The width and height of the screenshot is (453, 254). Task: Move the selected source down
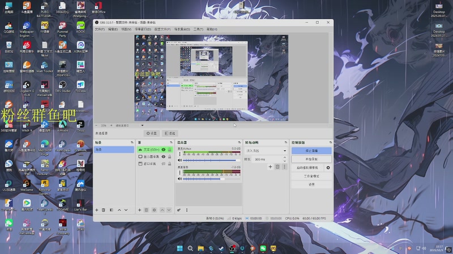pos(169,210)
